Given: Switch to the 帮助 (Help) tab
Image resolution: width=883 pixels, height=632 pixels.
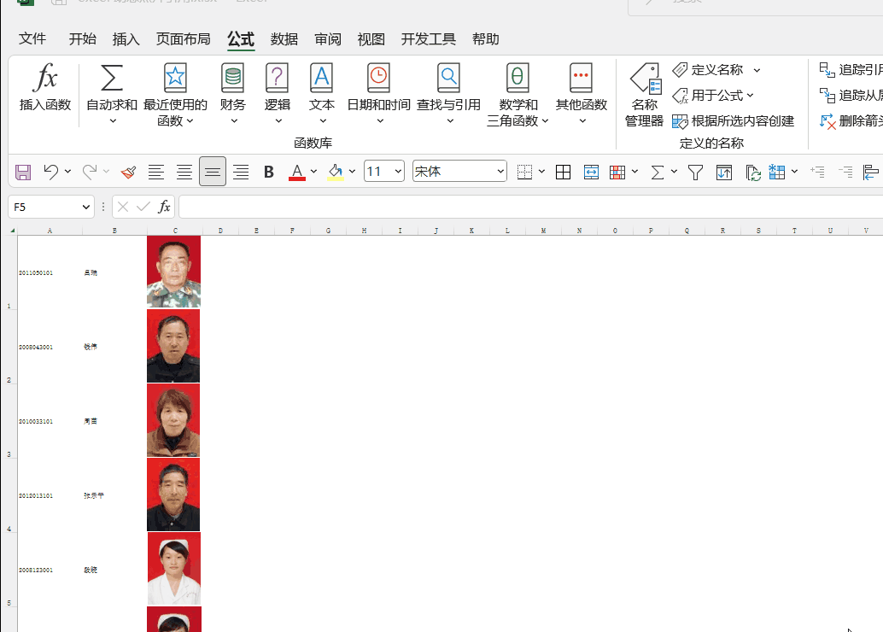Looking at the screenshot, I should tap(485, 39).
